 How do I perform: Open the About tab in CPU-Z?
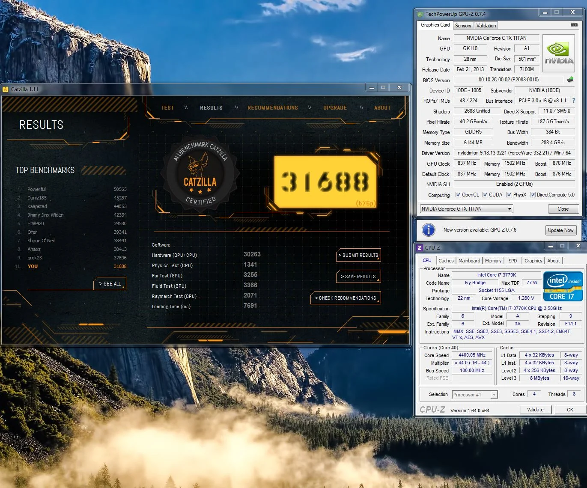[554, 261]
